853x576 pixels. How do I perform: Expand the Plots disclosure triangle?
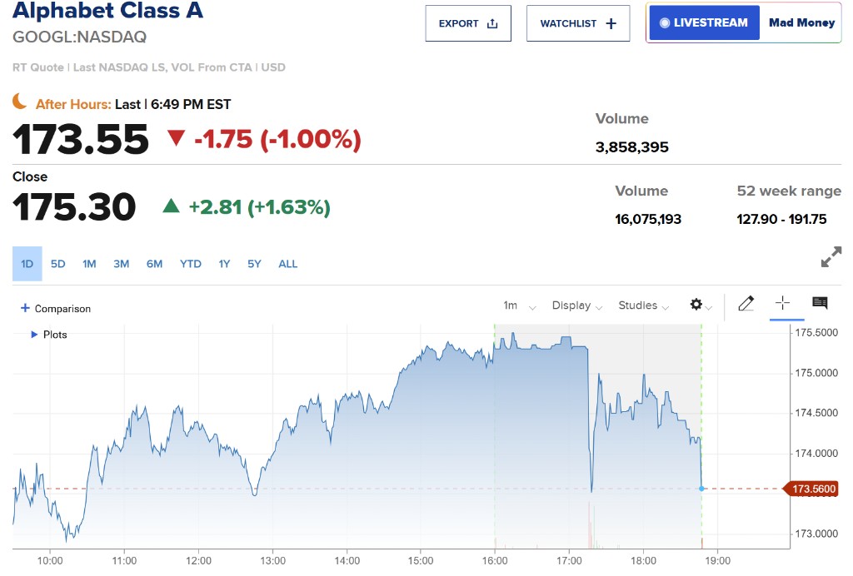pyautogui.click(x=34, y=334)
